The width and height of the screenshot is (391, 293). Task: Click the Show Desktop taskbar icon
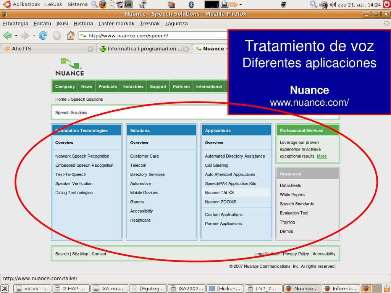(5, 288)
